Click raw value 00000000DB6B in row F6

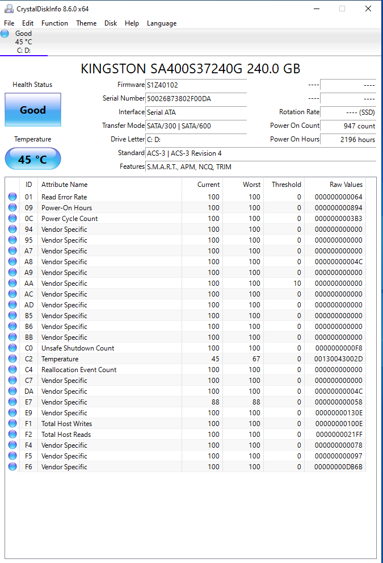tap(339, 467)
